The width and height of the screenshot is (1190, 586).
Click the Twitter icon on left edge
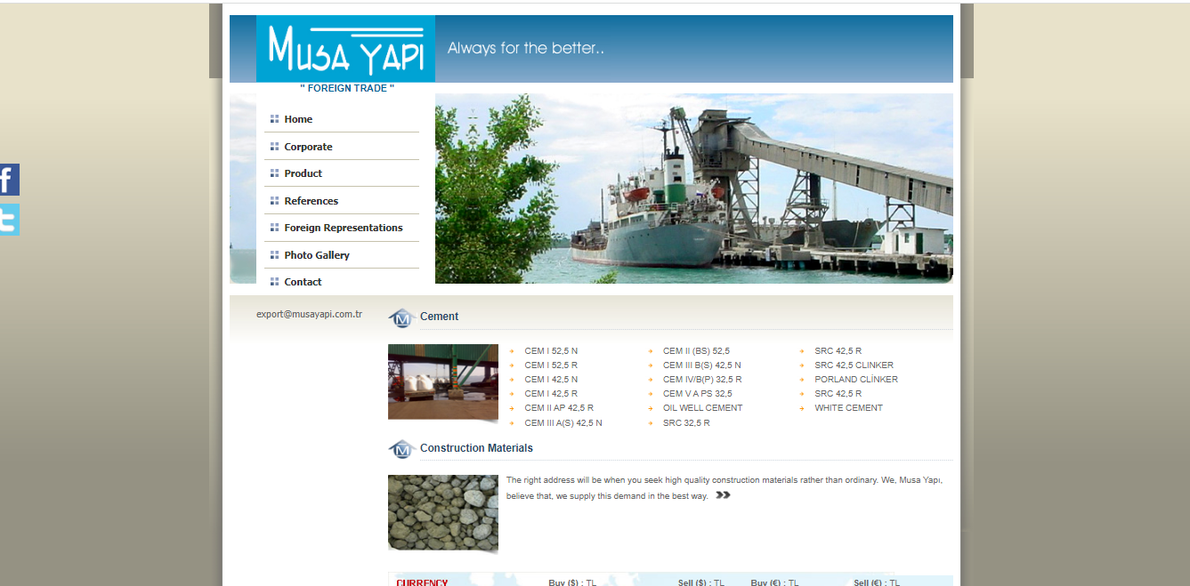pyautogui.click(x=9, y=220)
